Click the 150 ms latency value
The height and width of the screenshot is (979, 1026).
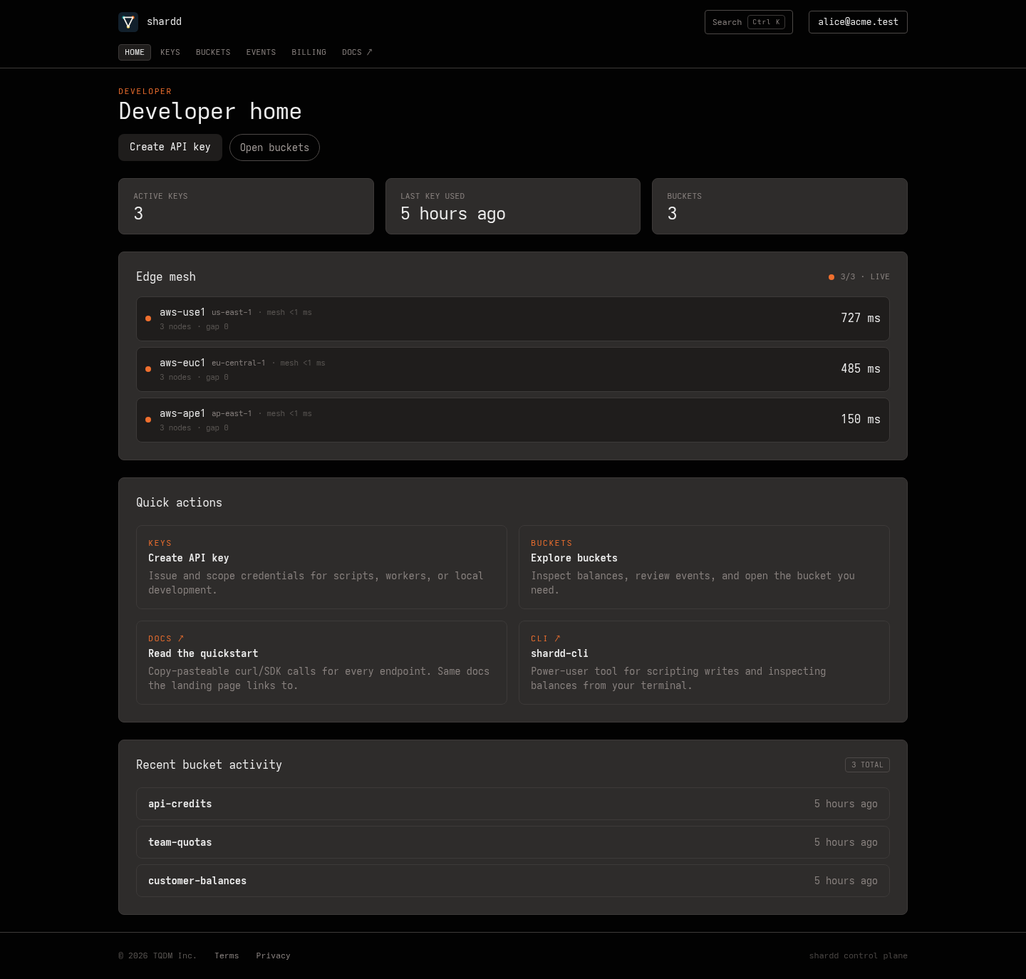861,420
